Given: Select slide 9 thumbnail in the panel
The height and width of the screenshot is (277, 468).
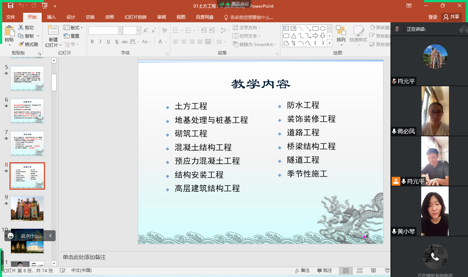Looking at the screenshot, I should click(x=27, y=208).
